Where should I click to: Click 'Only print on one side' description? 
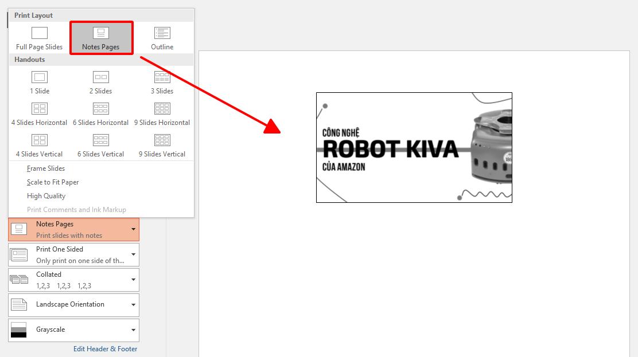80,261
